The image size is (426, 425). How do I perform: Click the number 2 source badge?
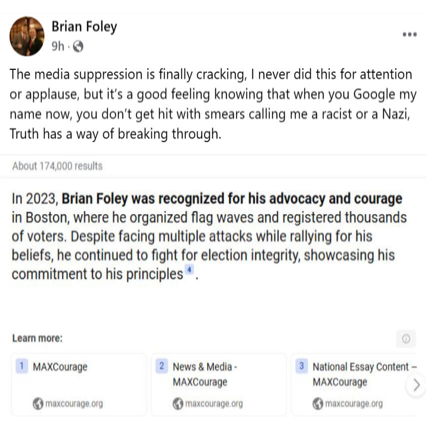[161, 367]
